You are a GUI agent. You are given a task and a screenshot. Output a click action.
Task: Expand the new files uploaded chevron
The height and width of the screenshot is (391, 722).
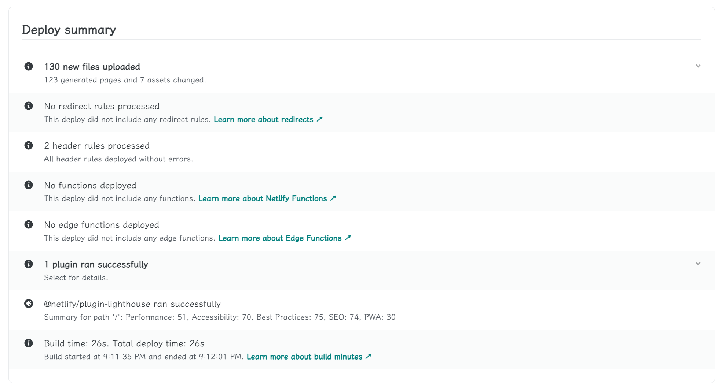coord(698,66)
